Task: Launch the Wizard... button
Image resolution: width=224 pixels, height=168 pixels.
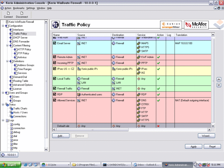Action: (x=206, y=136)
